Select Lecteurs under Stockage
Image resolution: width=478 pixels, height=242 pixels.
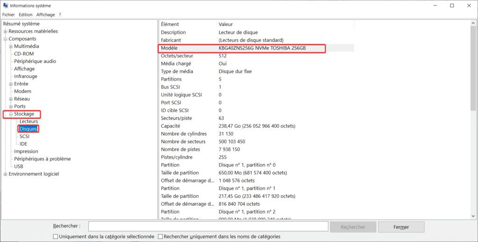tap(29, 121)
